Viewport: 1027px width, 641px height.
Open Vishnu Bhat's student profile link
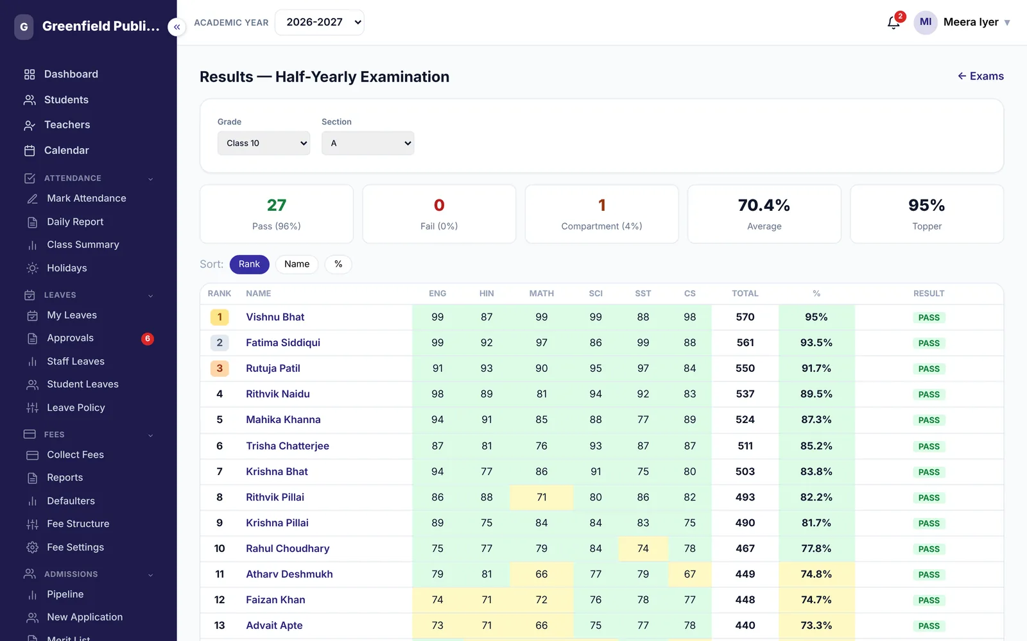pyautogui.click(x=275, y=317)
